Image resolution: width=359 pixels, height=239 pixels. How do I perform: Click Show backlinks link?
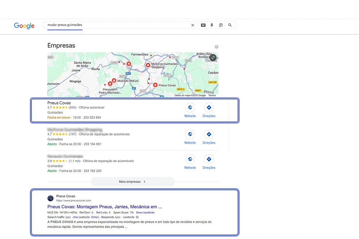coord(145,212)
